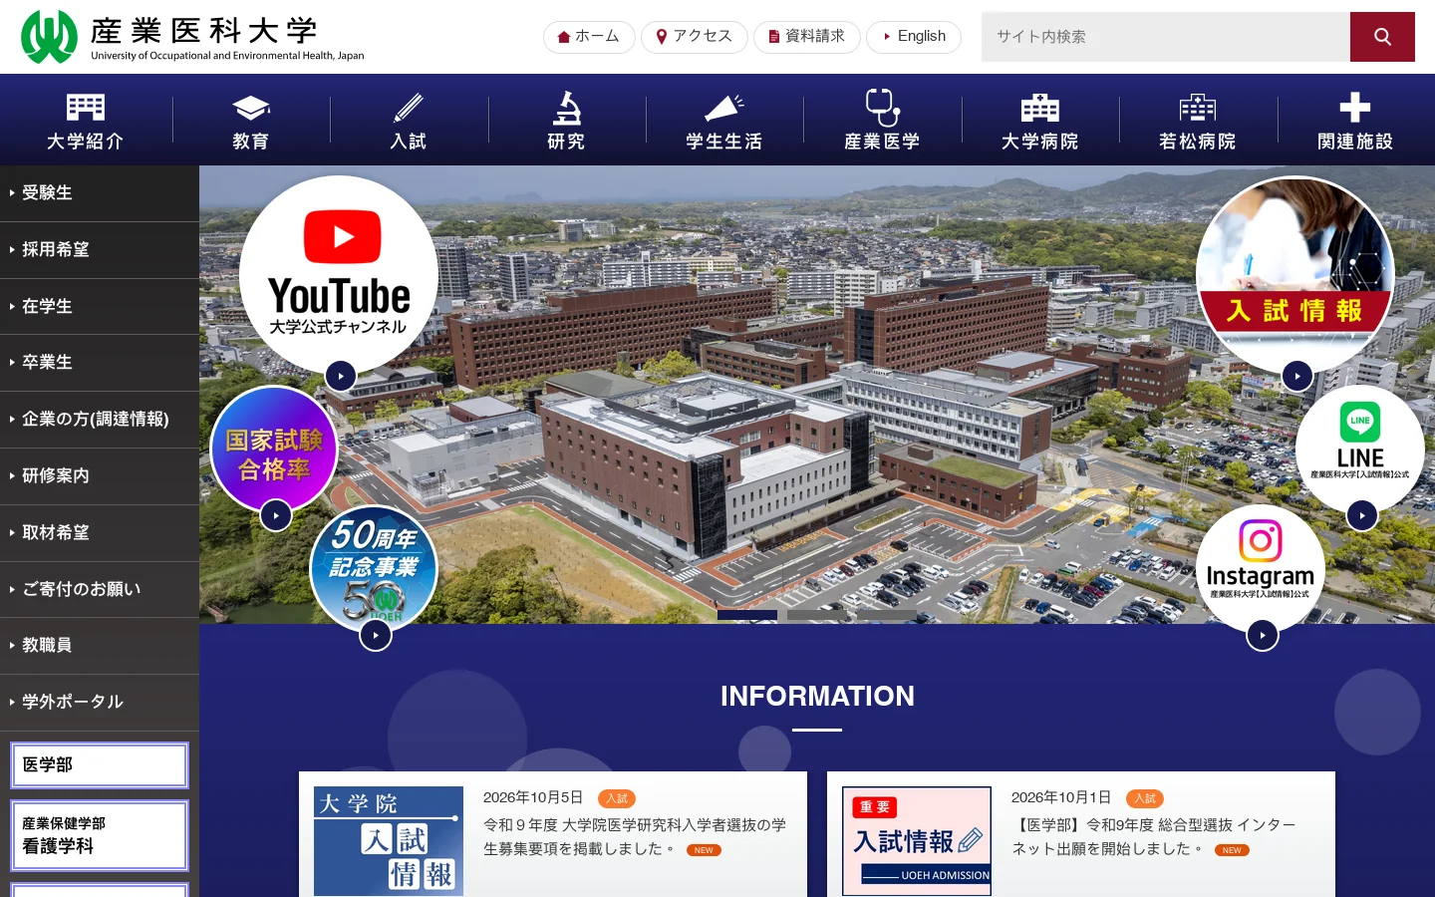Click the 大学病院 hospital icon
Viewport: 1435px width, 897px height.
[1040, 107]
